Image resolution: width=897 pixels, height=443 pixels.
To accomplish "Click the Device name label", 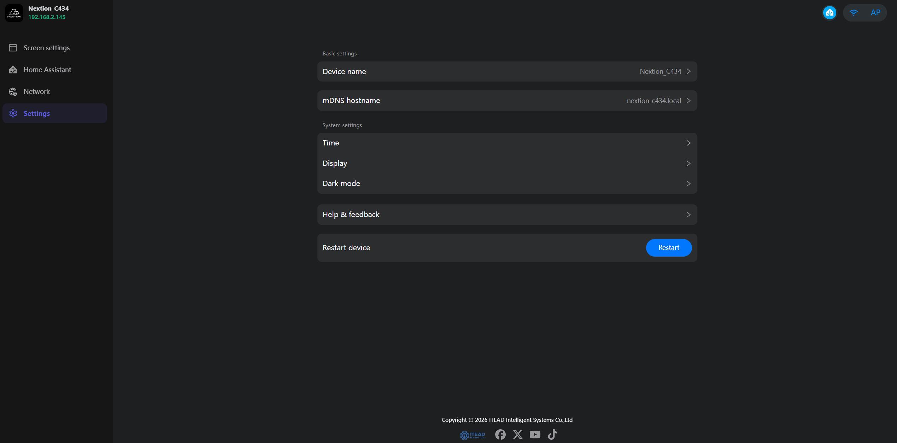I will pyautogui.click(x=344, y=71).
